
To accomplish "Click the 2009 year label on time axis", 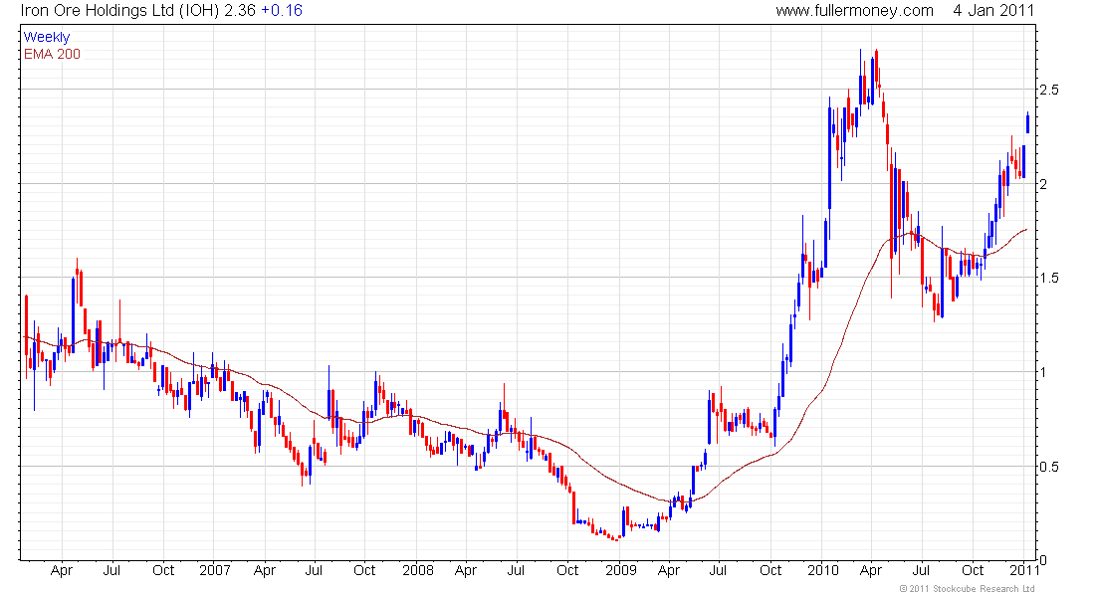I will [621, 570].
